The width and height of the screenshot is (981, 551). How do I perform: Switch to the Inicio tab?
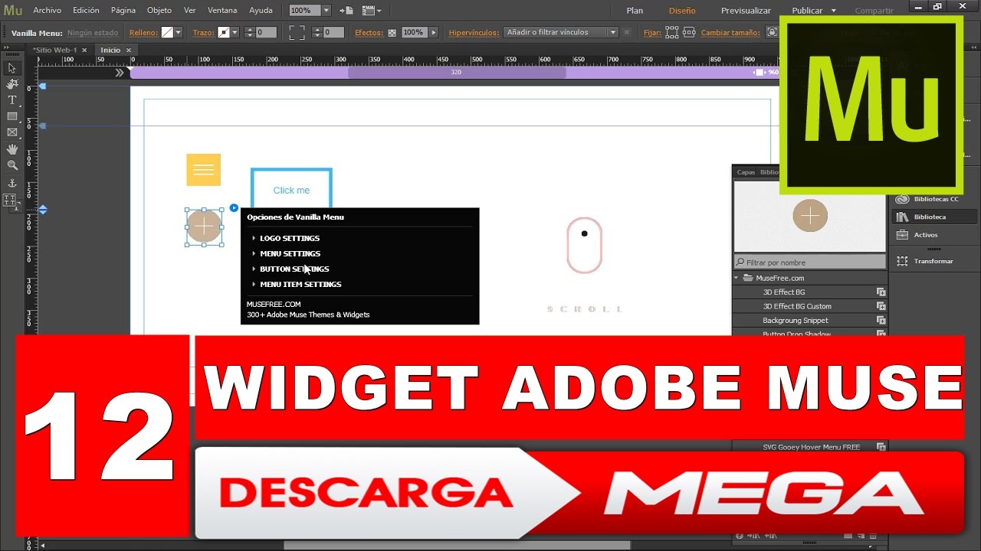(110, 50)
